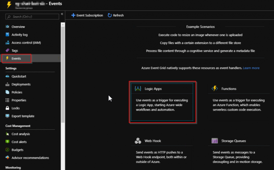Click the Storage Queues icon

pyautogui.click(x=215, y=141)
